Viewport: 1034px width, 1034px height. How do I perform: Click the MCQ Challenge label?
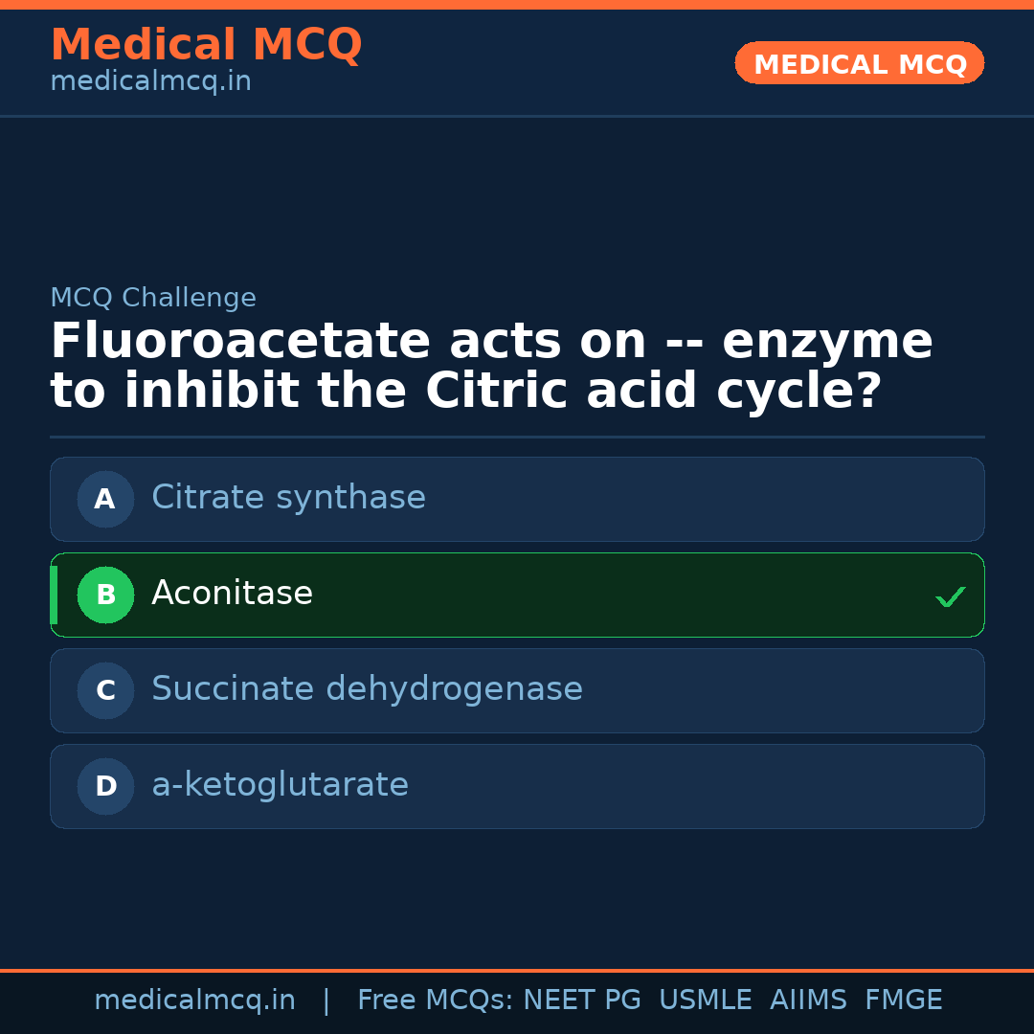coord(153,298)
